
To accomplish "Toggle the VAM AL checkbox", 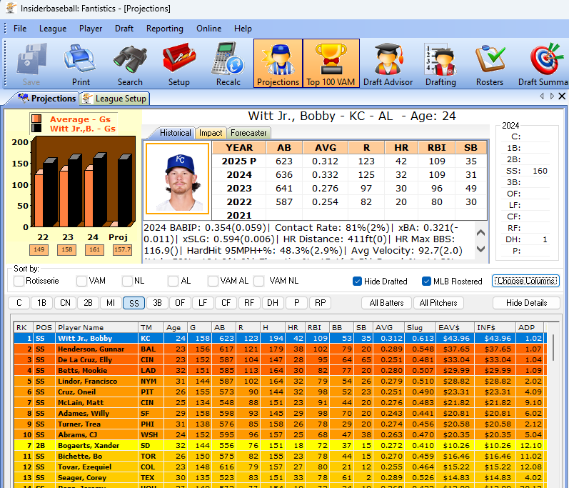I will [x=213, y=281].
